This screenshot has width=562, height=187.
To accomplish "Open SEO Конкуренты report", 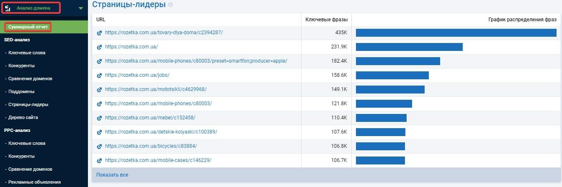I will click(x=21, y=66).
